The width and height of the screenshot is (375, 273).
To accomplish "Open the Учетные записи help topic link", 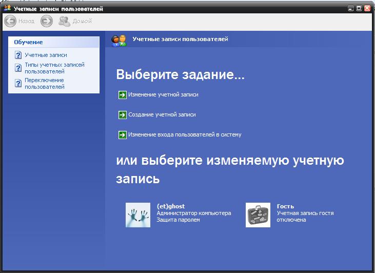I will [x=46, y=55].
